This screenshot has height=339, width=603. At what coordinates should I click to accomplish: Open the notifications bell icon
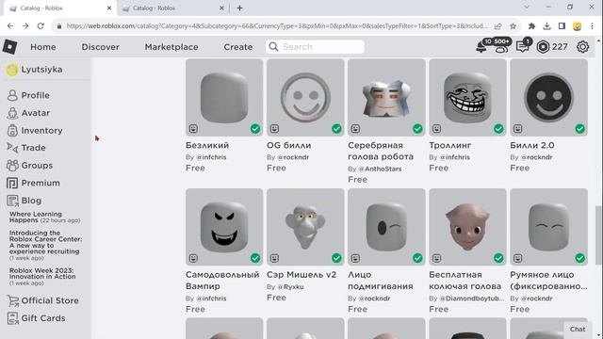(481, 47)
